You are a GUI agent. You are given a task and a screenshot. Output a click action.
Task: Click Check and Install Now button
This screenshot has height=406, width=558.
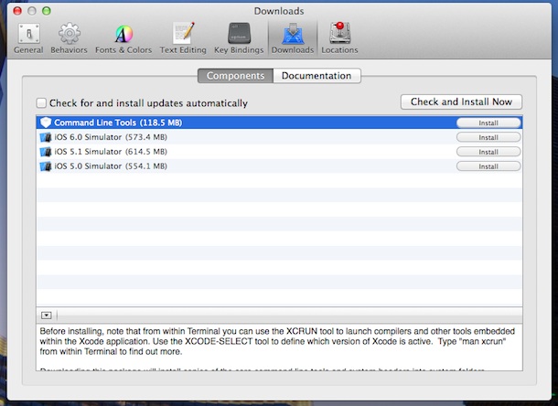point(461,101)
